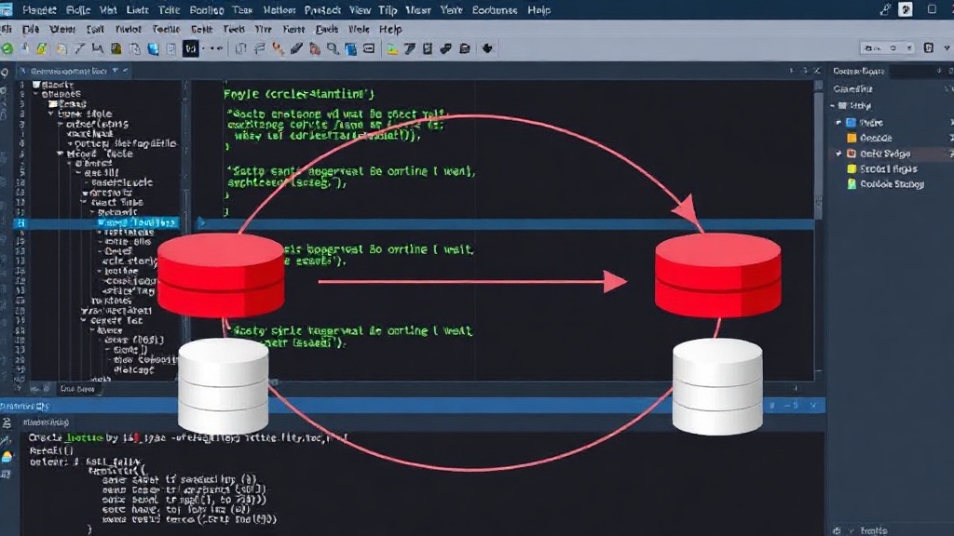Open the dropdown arrow on the project panel tab
The width and height of the screenshot is (954, 536).
coord(115,71)
